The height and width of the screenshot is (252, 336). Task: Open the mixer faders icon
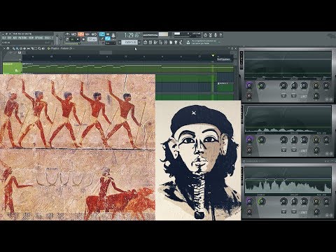[166, 42]
